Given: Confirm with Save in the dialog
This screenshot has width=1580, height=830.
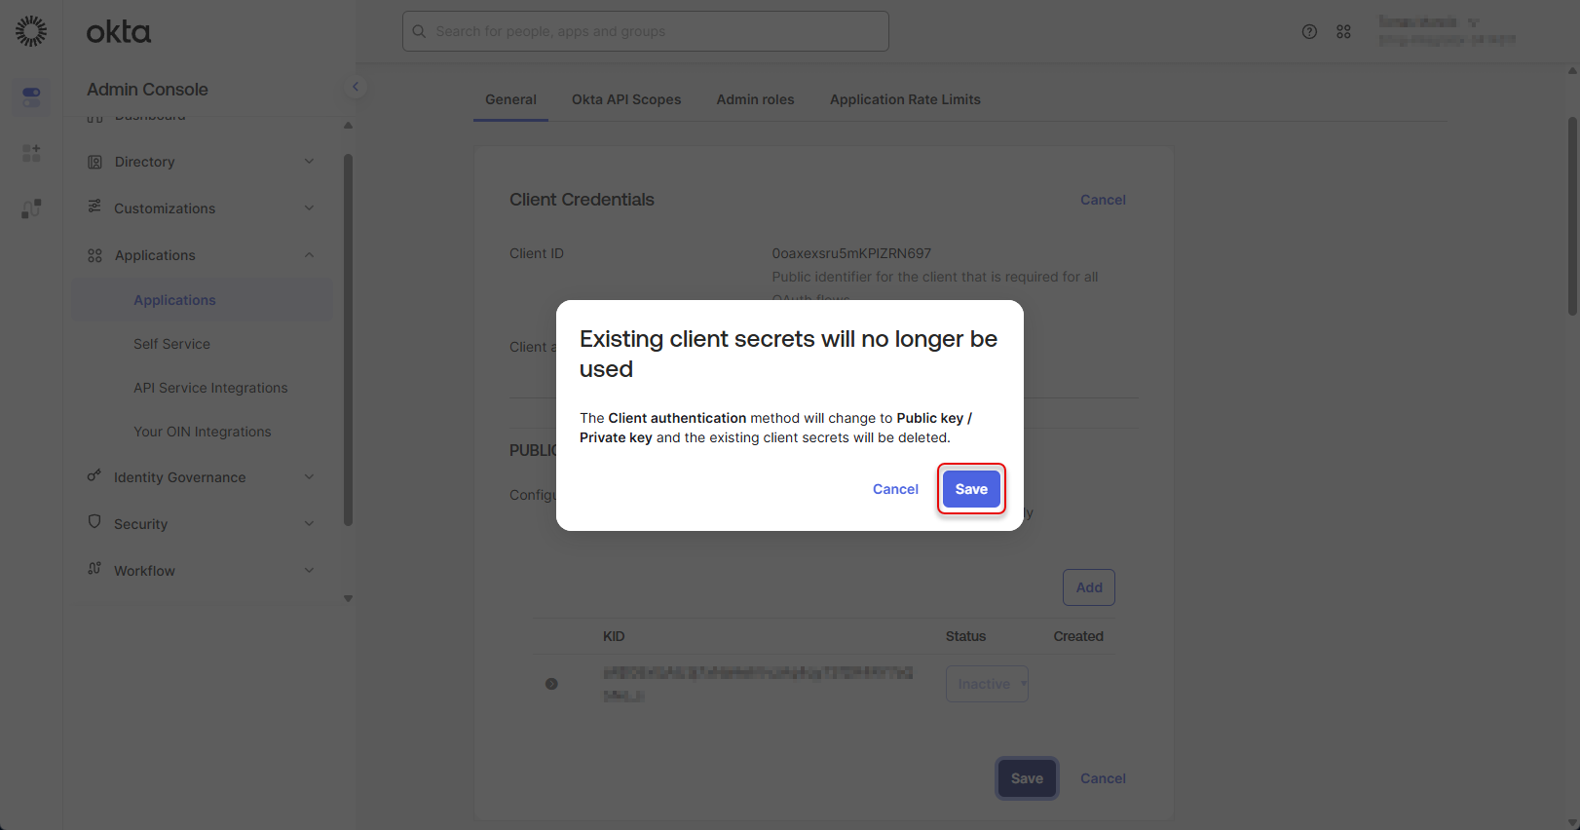Looking at the screenshot, I should [x=971, y=489].
